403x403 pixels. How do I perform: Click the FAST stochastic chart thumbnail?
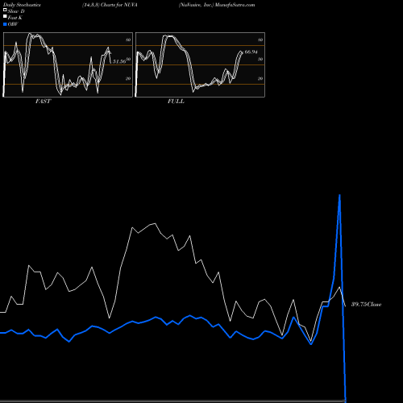tap(68, 64)
